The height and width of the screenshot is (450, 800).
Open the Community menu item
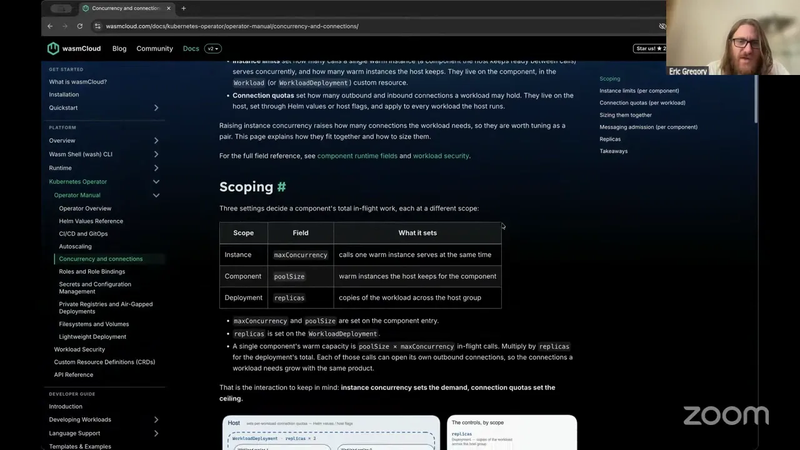(x=154, y=48)
